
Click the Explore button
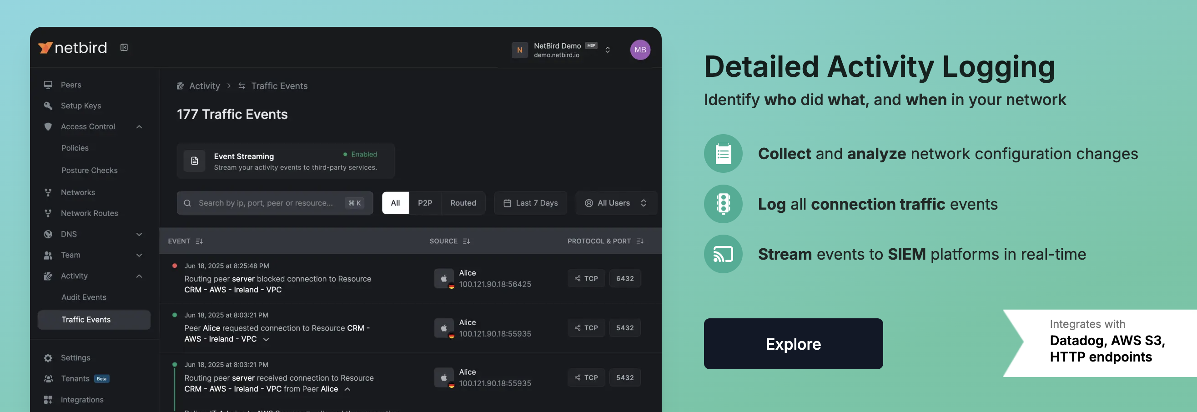point(793,344)
